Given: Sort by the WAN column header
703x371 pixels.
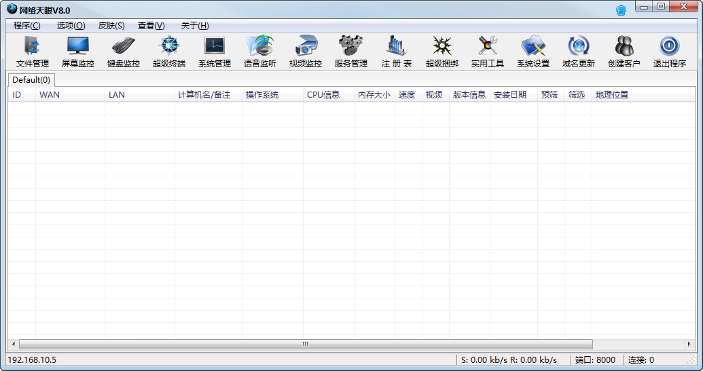Looking at the screenshot, I should (x=70, y=95).
